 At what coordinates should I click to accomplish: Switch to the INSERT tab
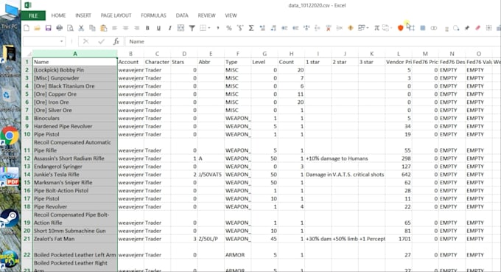83,15
